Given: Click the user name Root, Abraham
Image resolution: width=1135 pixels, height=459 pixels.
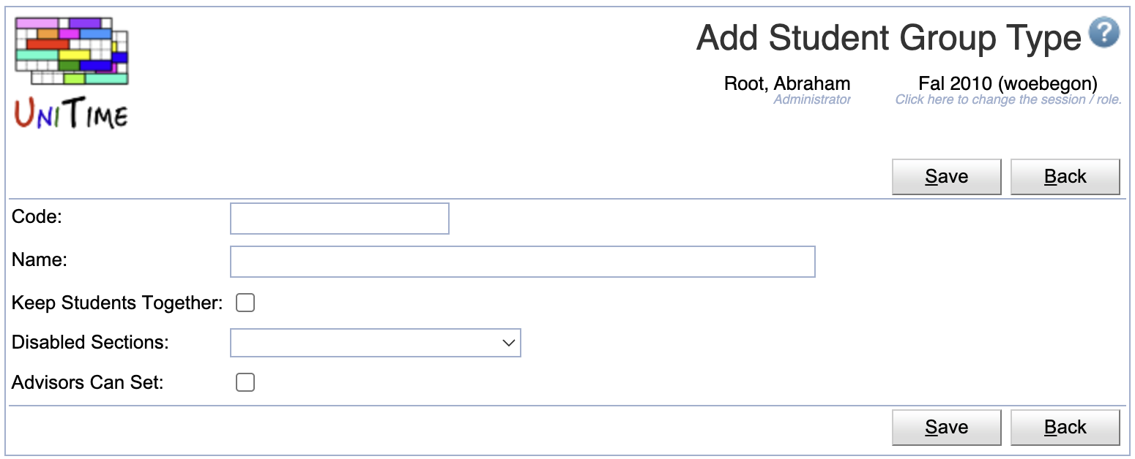Looking at the screenshot, I should point(787,84).
